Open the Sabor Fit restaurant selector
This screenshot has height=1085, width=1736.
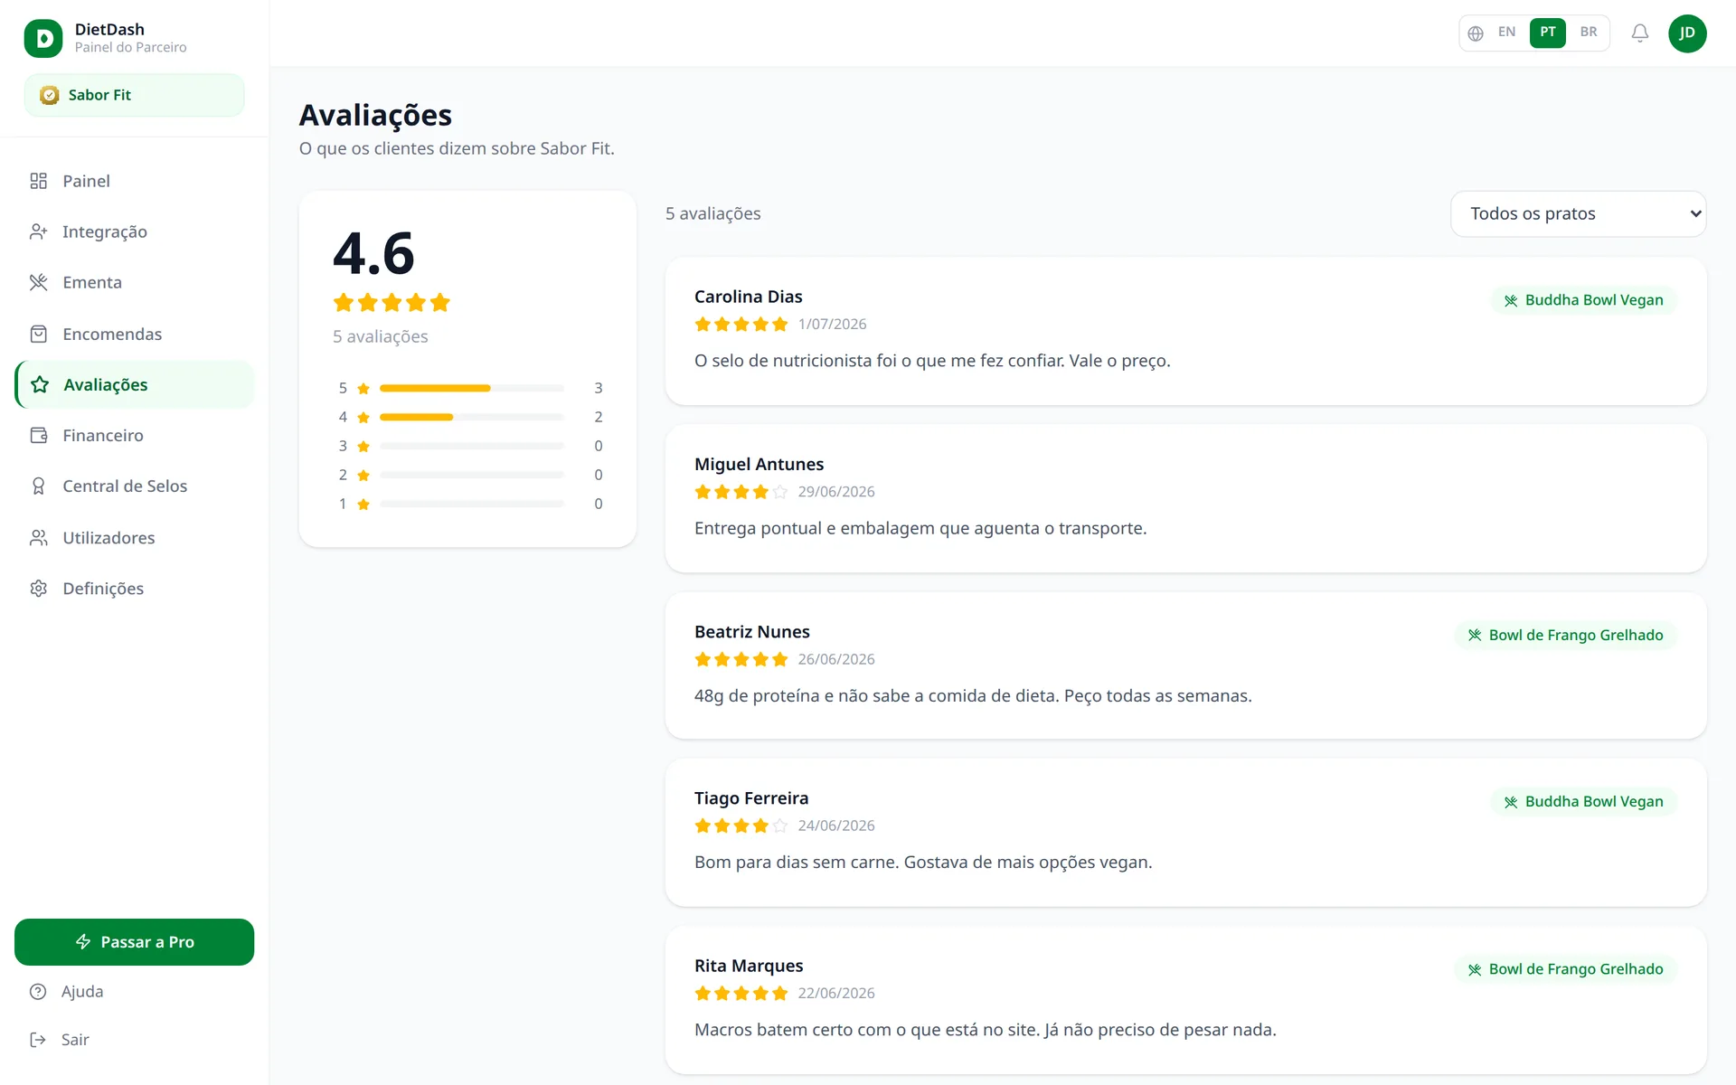(x=134, y=95)
